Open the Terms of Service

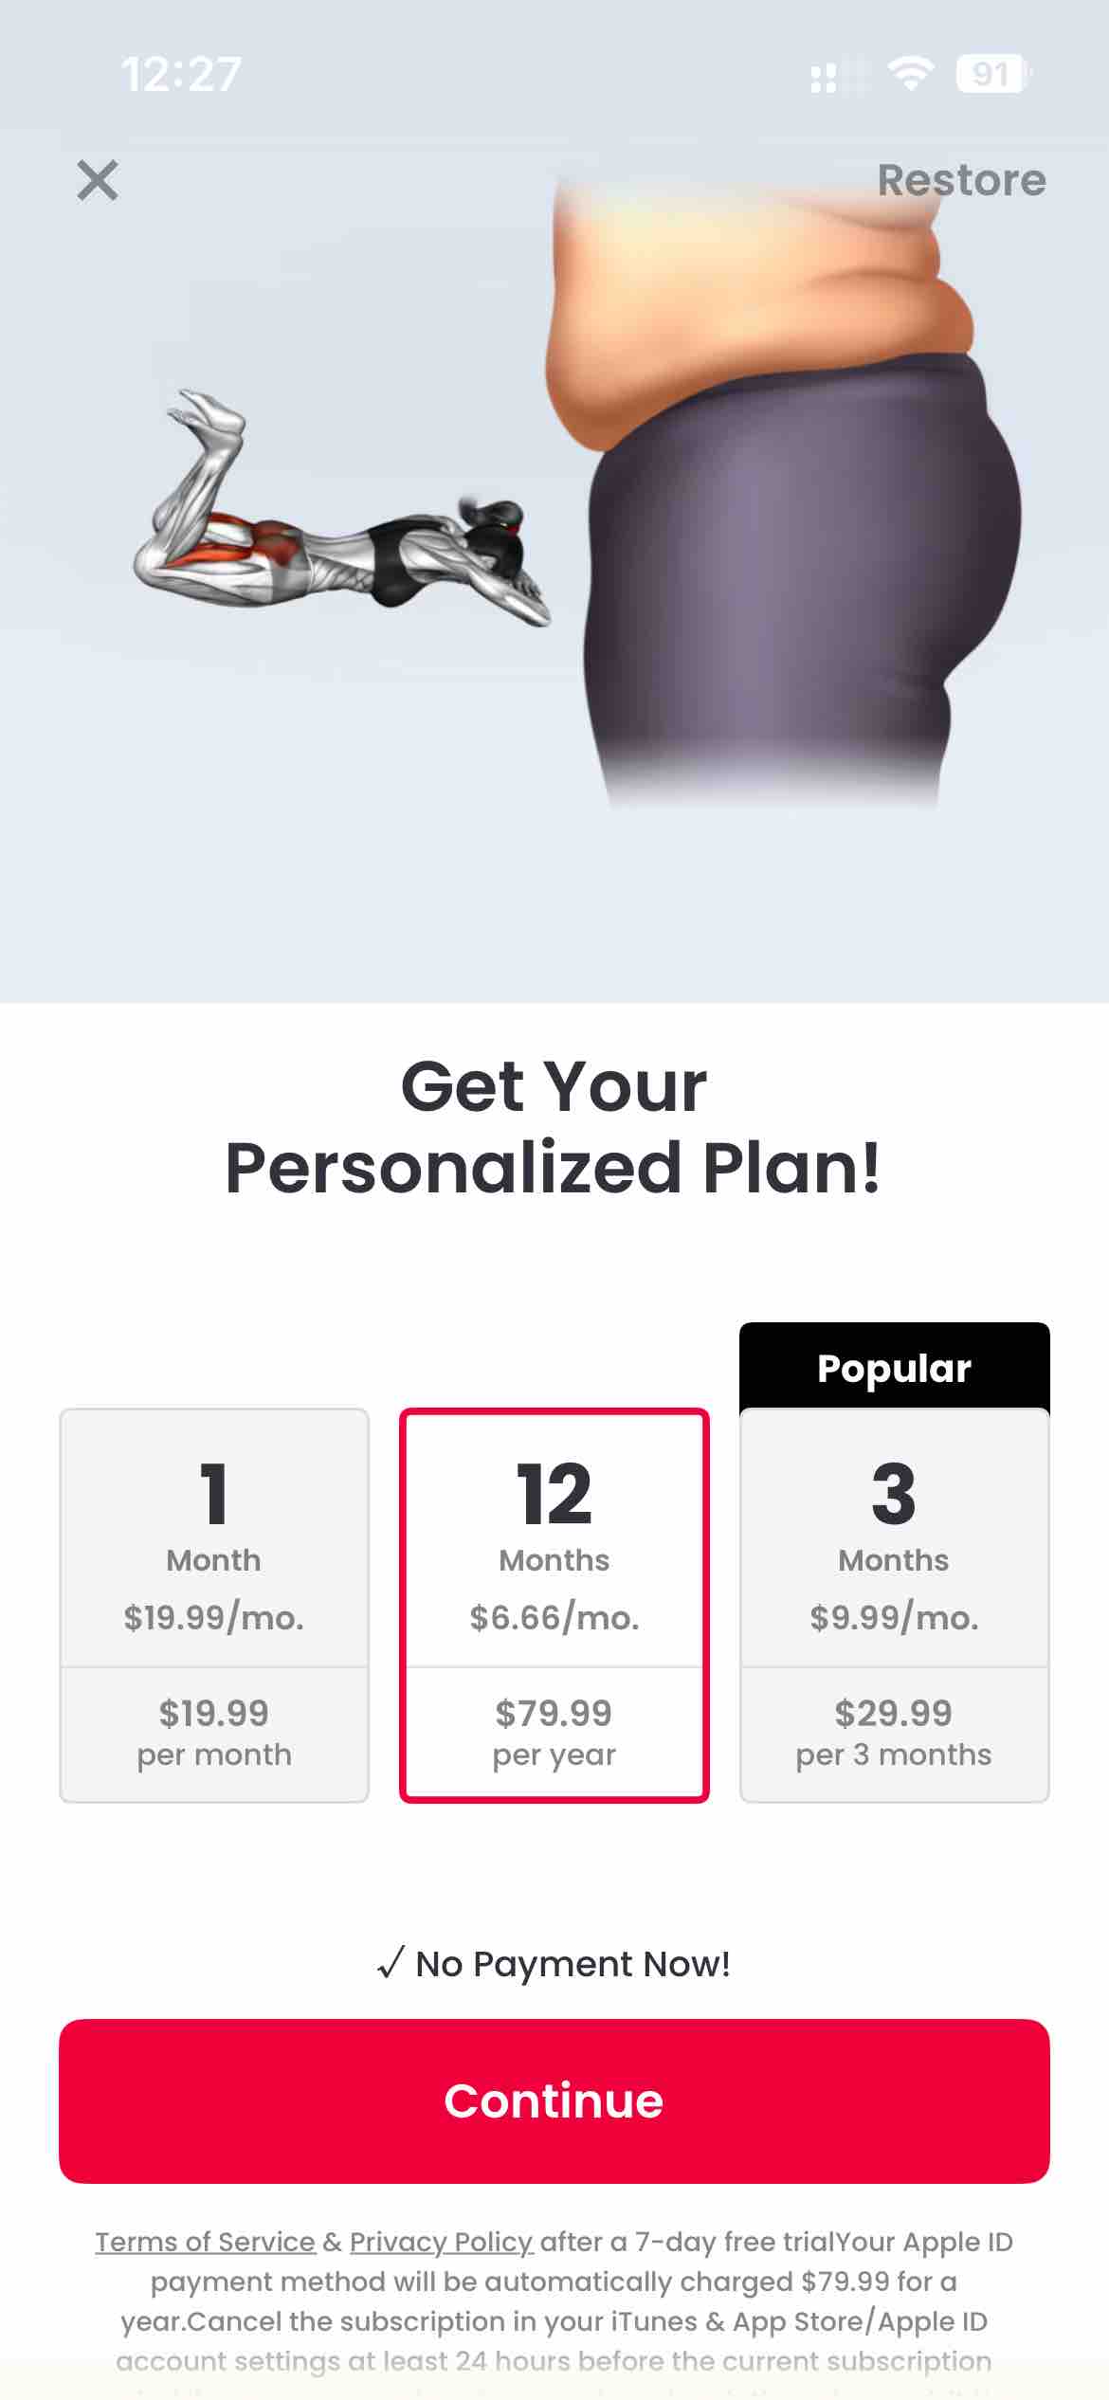click(x=205, y=2242)
